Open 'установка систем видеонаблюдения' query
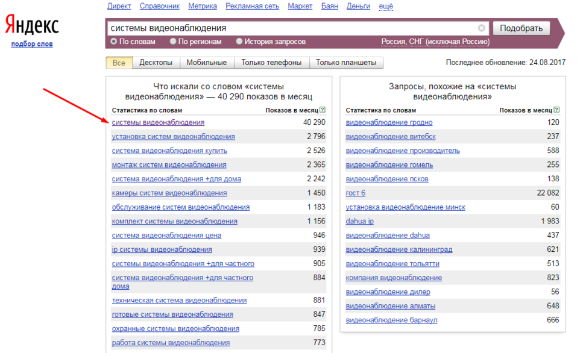 174,137
